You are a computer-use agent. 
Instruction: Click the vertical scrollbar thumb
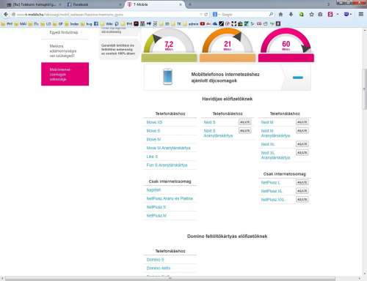click(x=365, y=89)
